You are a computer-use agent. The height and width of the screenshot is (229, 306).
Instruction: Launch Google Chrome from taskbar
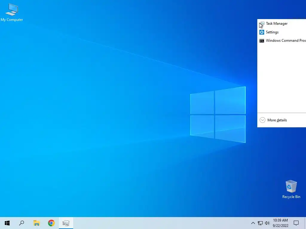pos(51,223)
